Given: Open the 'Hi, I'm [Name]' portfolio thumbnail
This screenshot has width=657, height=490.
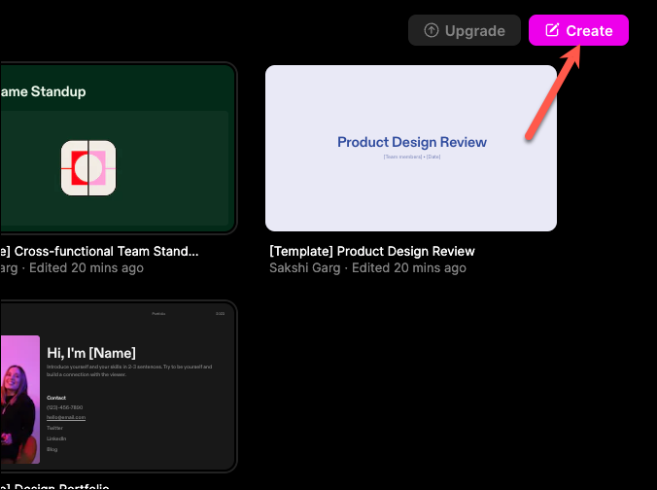Looking at the screenshot, I should pyautogui.click(x=118, y=387).
